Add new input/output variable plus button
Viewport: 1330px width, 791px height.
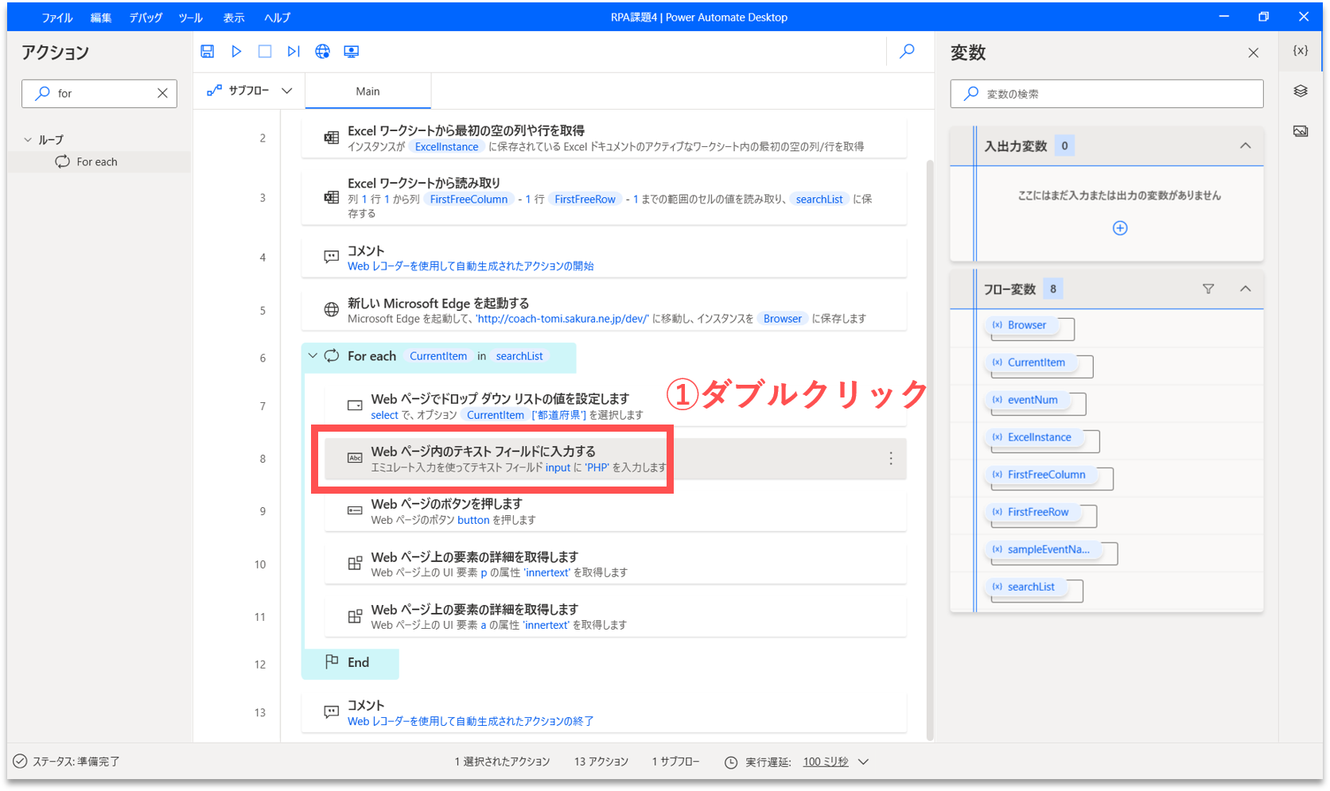point(1120,228)
